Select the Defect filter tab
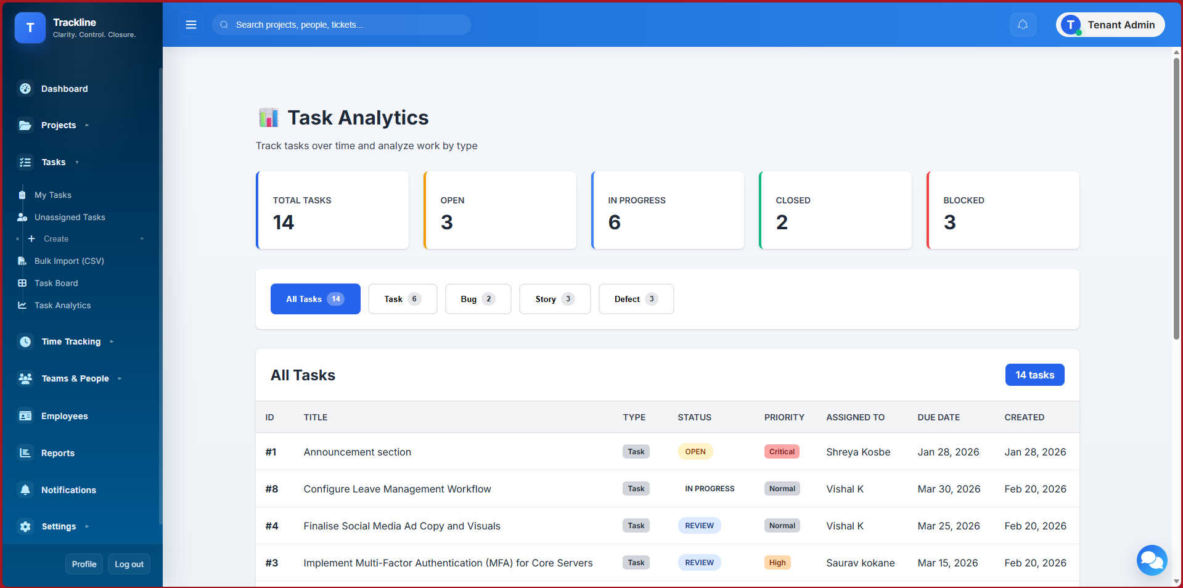Screen dimensions: 1183x588 tap(636, 299)
